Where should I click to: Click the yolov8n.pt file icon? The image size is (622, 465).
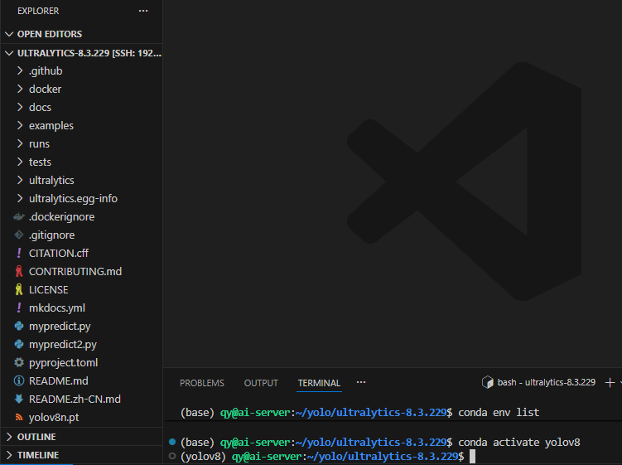point(19,418)
